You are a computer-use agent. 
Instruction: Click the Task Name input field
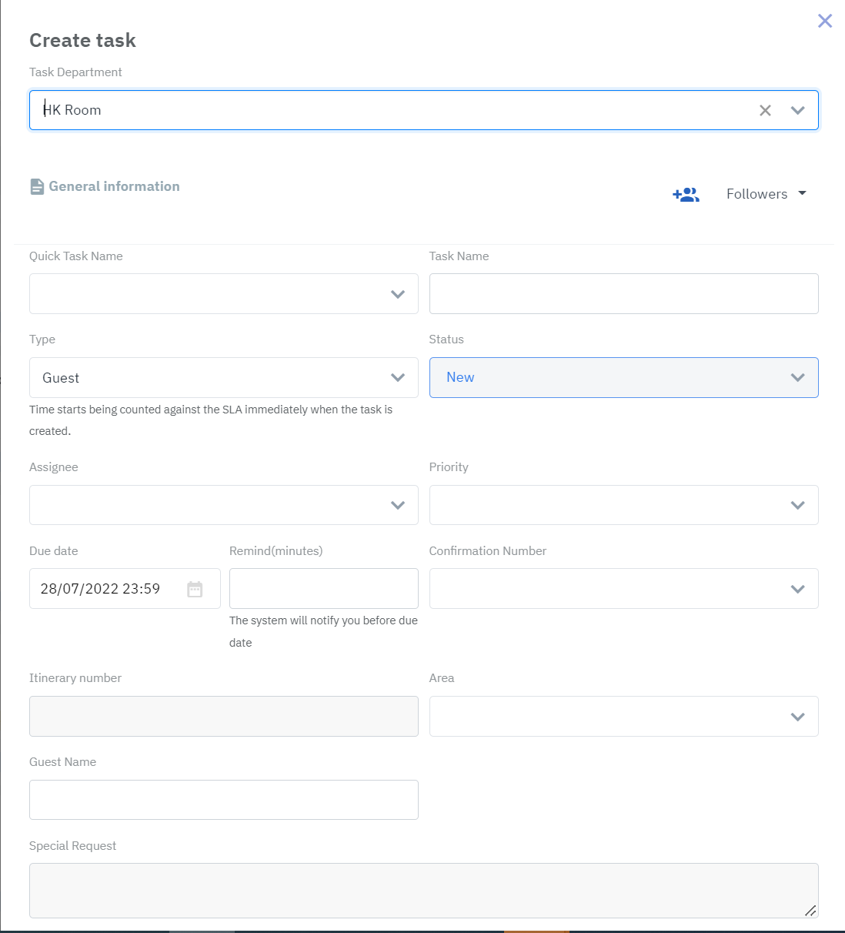[x=623, y=294]
